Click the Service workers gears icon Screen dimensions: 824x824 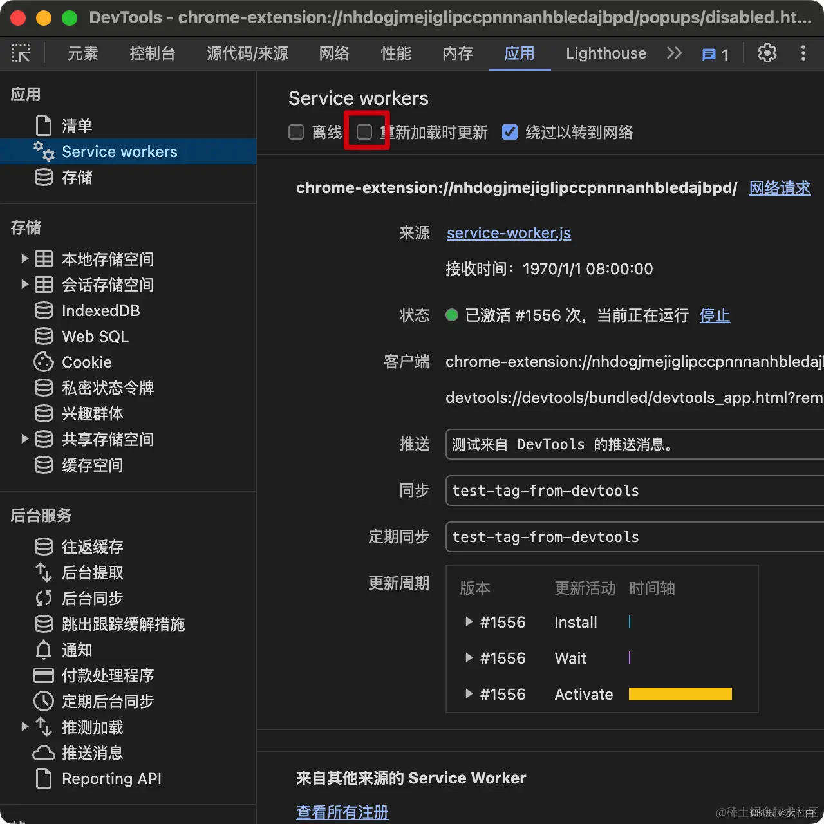[x=44, y=151]
